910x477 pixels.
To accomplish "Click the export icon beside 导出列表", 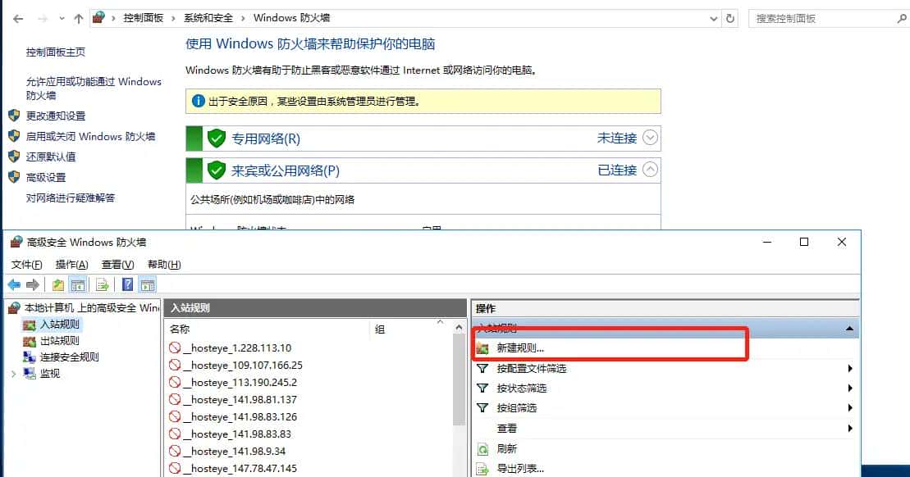I will click(482, 469).
